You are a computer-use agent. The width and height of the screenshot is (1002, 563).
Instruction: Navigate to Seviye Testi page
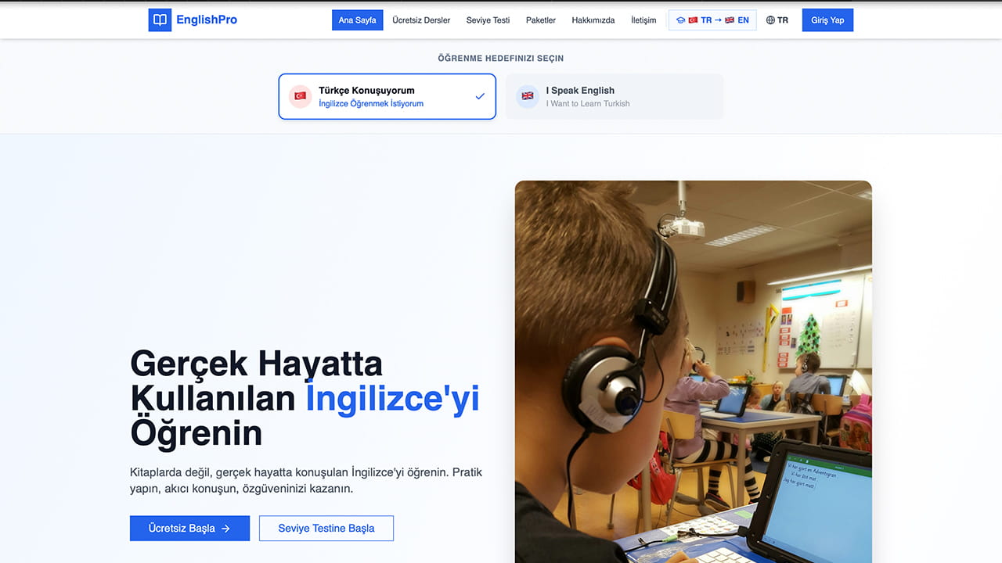pyautogui.click(x=488, y=20)
